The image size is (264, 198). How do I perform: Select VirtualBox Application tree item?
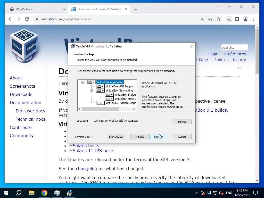(110, 82)
